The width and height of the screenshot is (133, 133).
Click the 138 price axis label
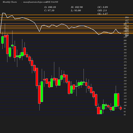point(125,84)
